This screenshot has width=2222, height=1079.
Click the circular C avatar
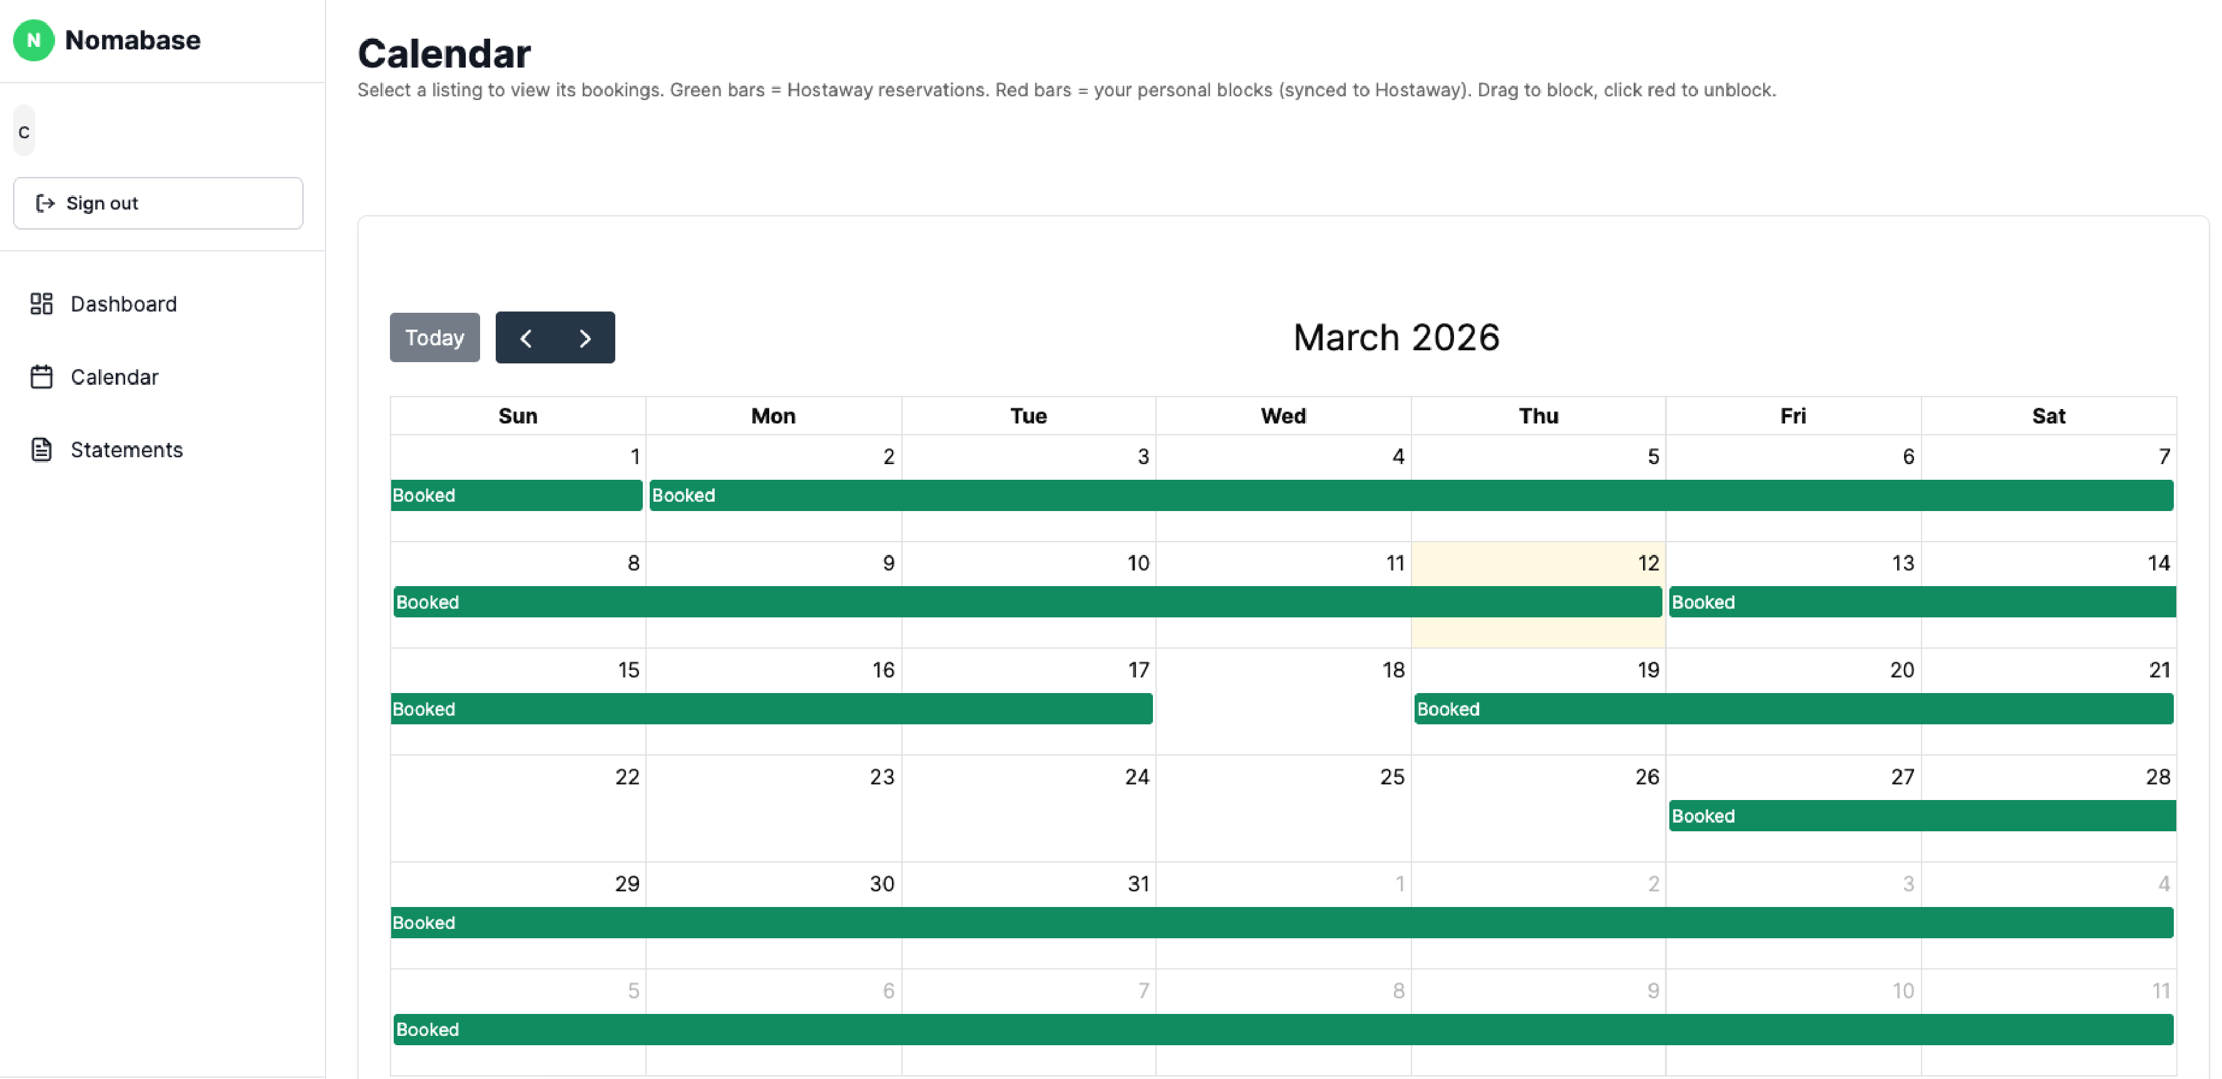(23, 130)
